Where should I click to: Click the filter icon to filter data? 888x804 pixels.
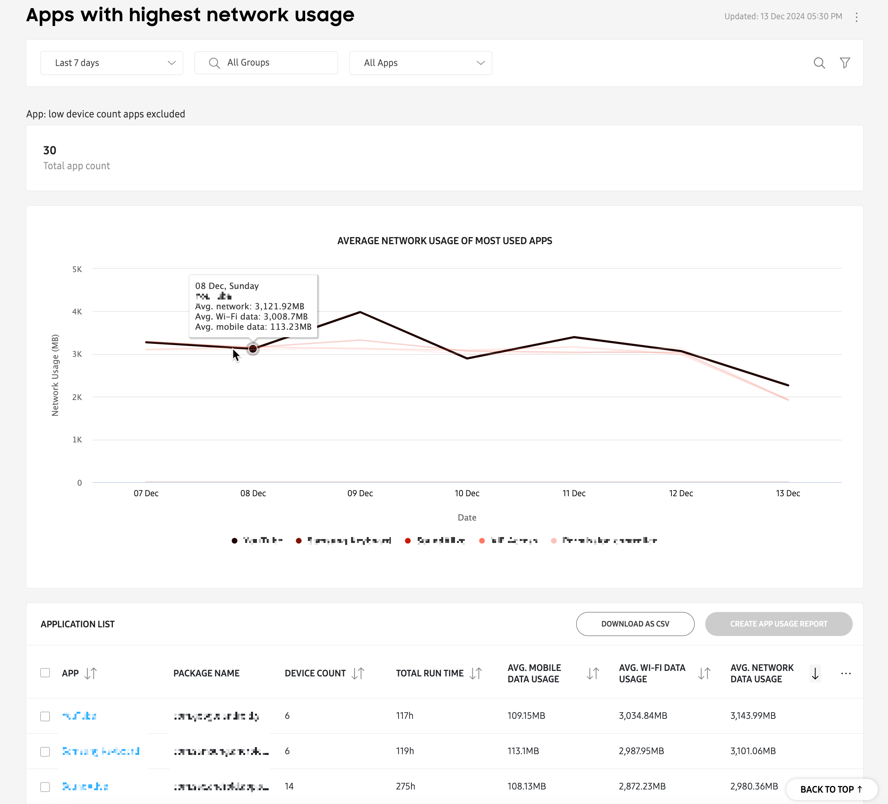845,63
